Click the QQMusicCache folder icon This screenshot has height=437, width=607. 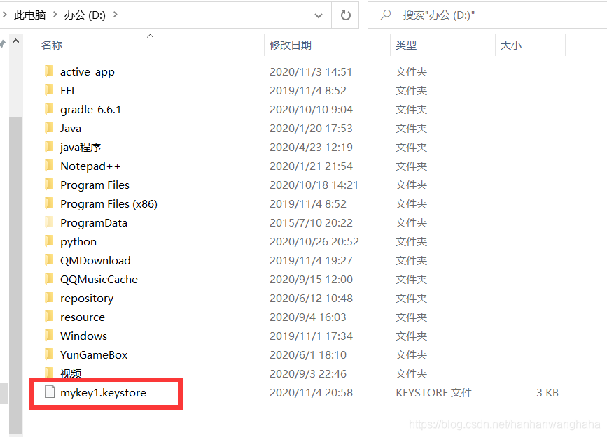click(49, 279)
